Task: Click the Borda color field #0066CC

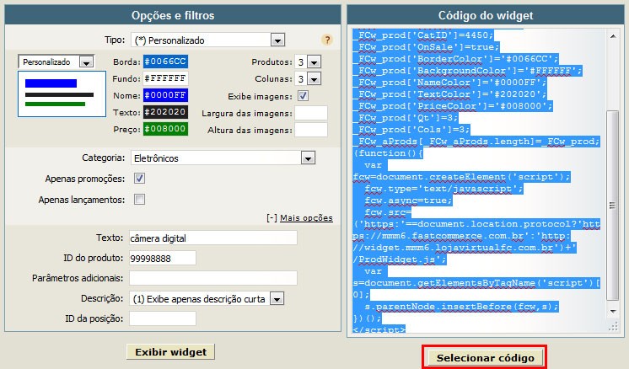Action: 165,61
